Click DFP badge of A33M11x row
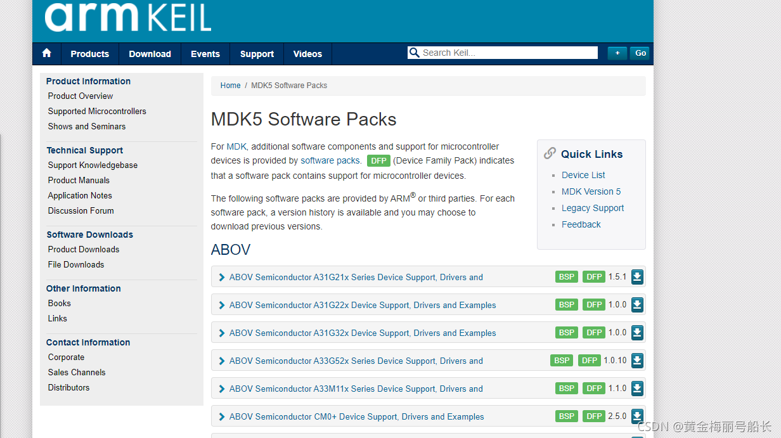 point(594,389)
